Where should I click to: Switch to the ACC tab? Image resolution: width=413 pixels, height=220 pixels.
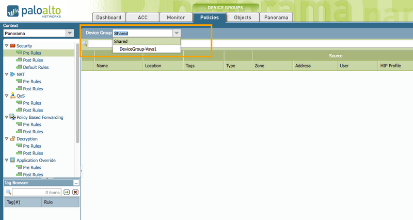142,18
